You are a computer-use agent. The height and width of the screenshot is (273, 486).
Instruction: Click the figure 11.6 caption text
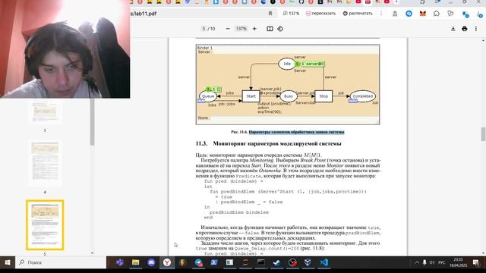(x=288, y=132)
